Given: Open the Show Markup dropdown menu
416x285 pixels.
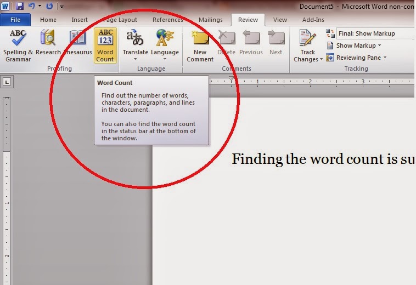Looking at the screenshot, I should [x=358, y=45].
